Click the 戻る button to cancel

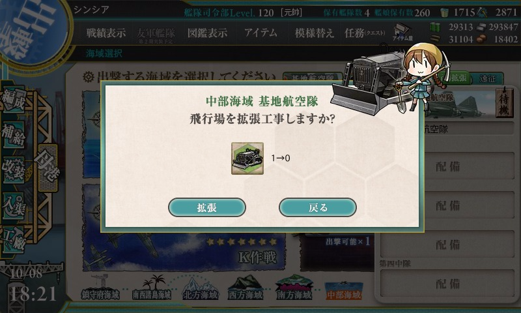pyautogui.click(x=318, y=207)
